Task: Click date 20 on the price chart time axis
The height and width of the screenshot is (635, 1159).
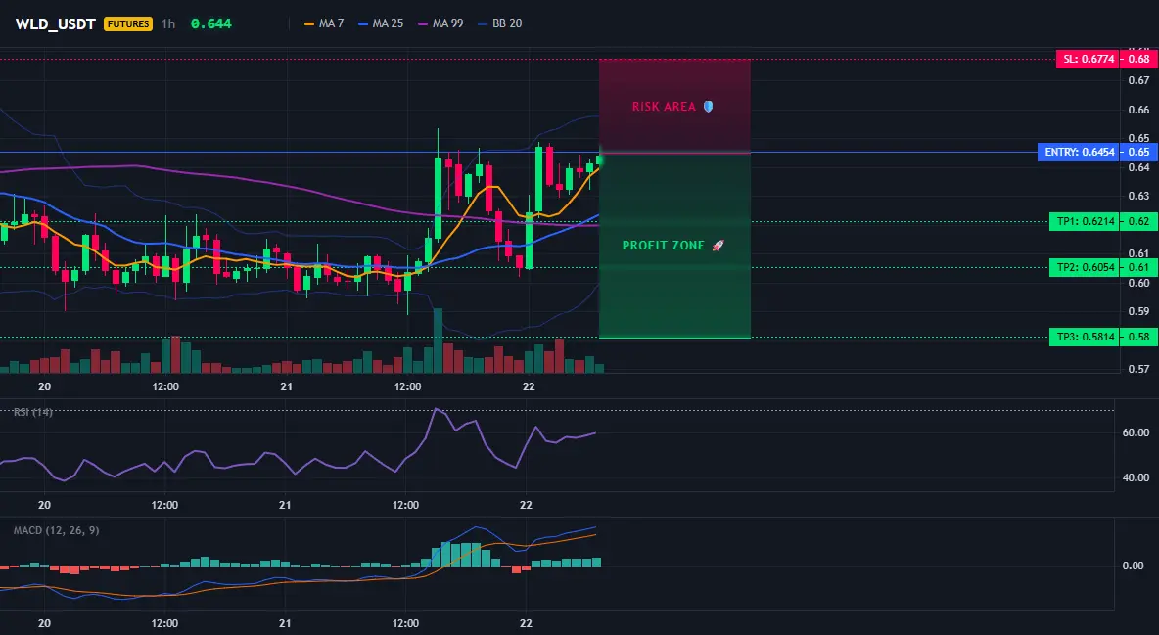Action: [44, 386]
